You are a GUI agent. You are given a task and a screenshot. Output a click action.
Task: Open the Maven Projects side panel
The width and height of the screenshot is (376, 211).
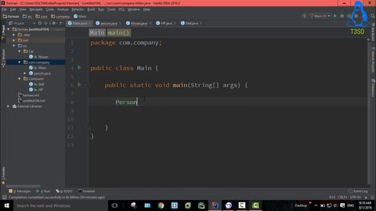tap(373, 60)
